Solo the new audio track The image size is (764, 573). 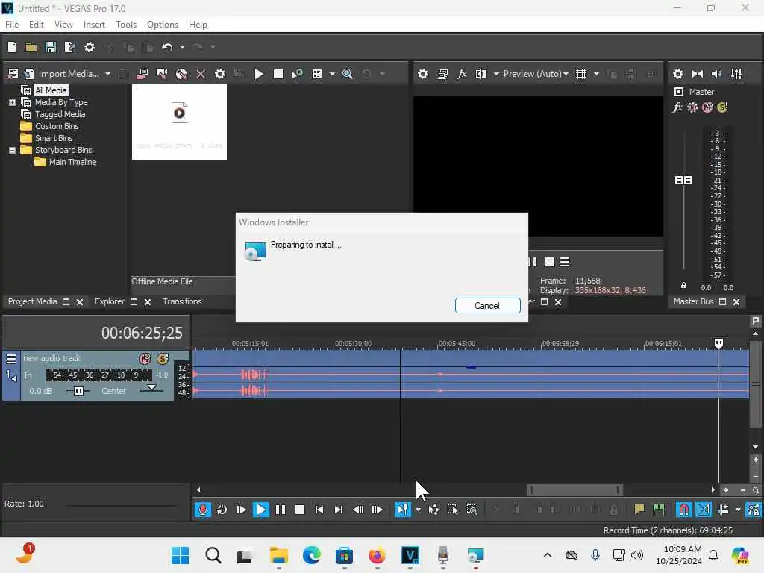pyautogui.click(x=163, y=359)
